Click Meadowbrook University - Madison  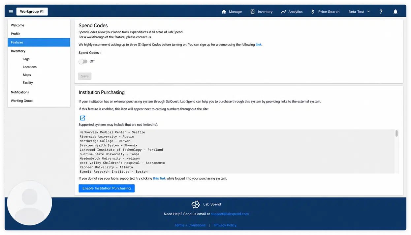(110, 159)
